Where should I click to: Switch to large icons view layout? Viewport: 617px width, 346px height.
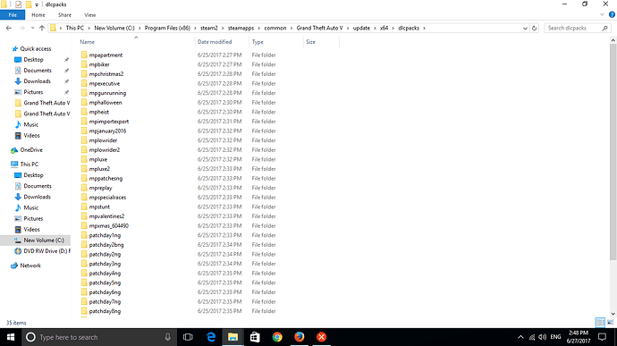pos(610,323)
